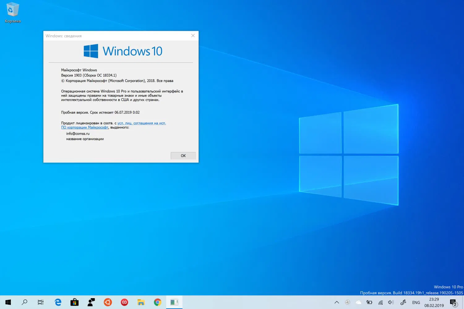Open Windows Ink Workspace
464x309 pixels.
403,302
